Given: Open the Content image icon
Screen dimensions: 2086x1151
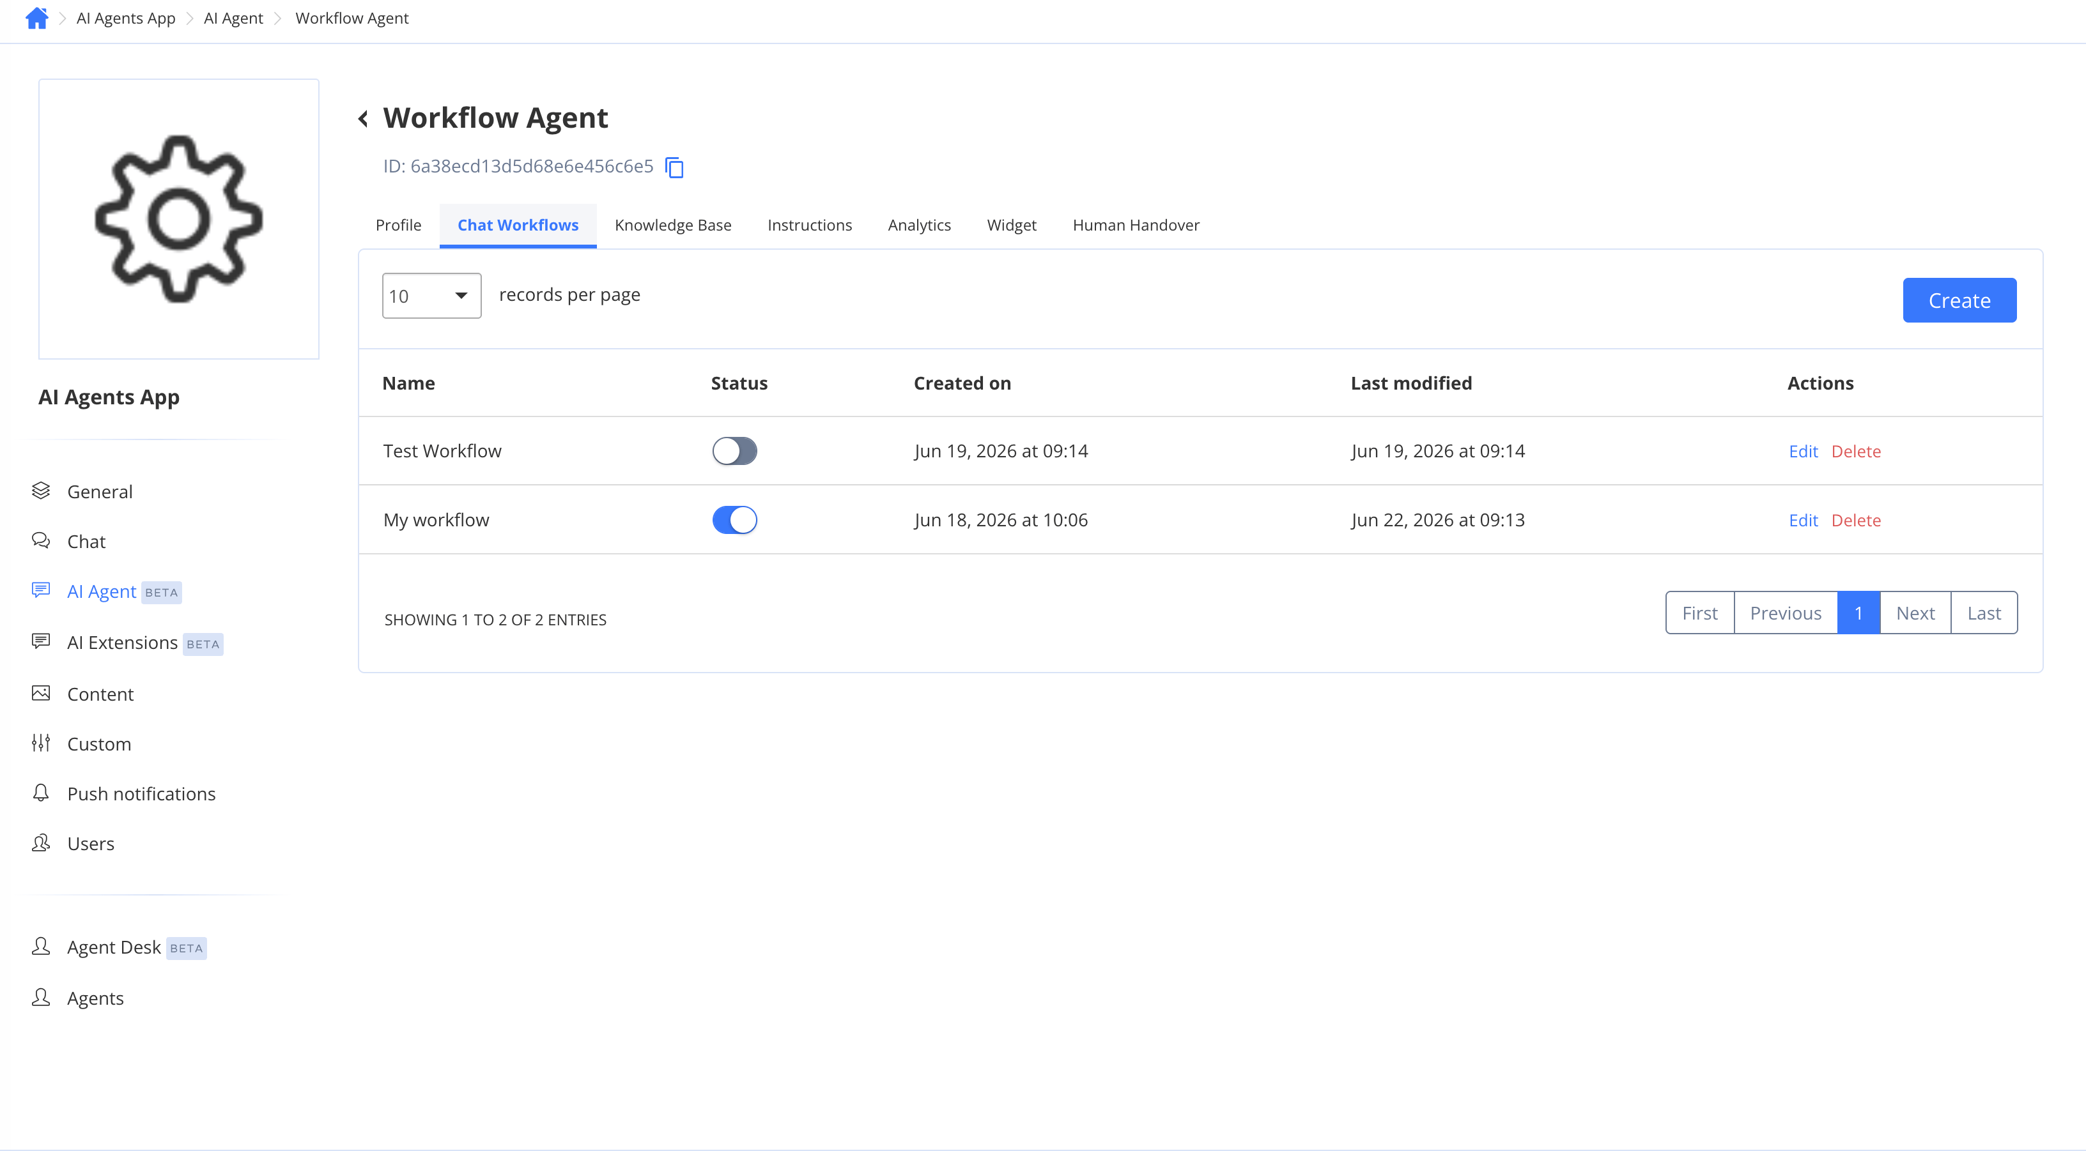Looking at the screenshot, I should point(42,693).
